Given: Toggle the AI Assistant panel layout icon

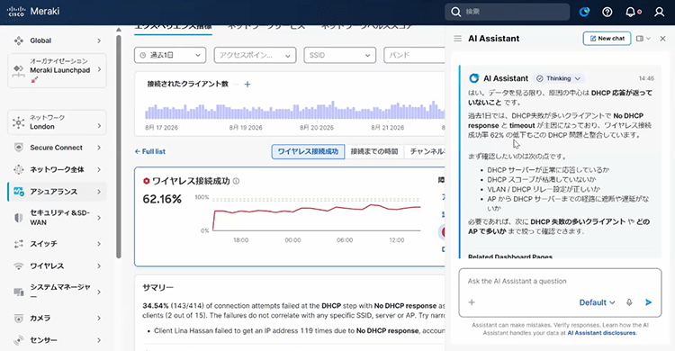Looking at the screenshot, I should (x=640, y=39).
